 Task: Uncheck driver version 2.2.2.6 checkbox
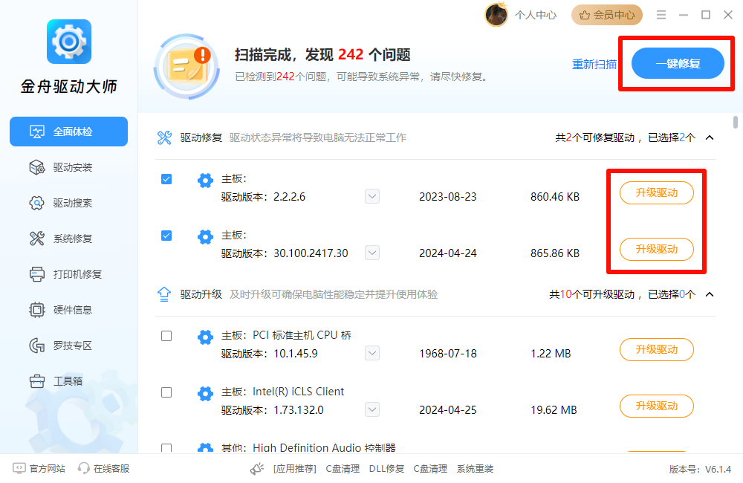[x=166, y=179]
